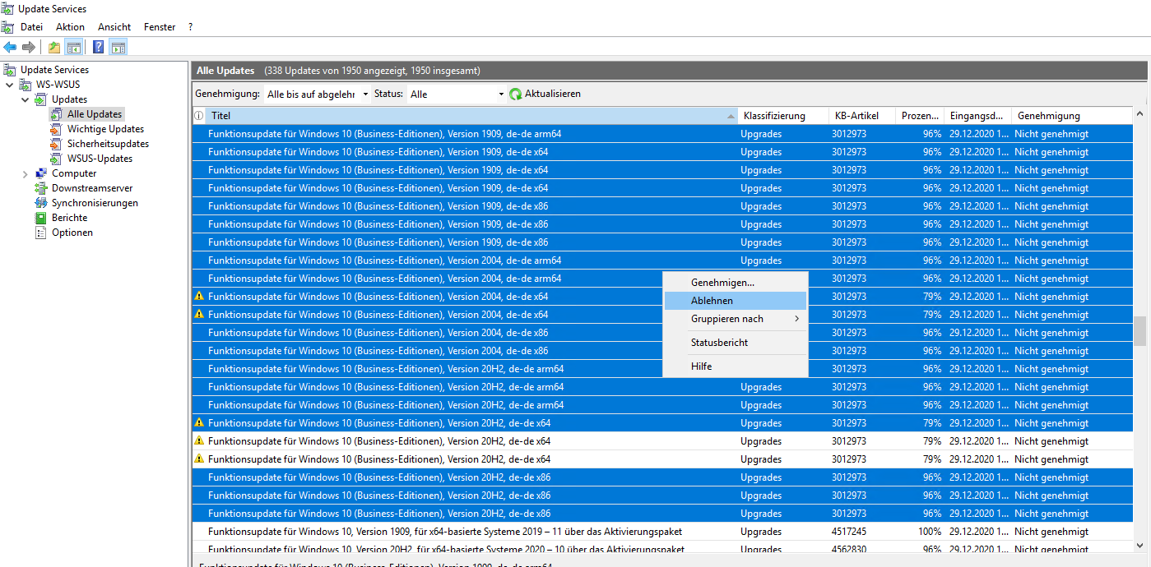The width and height of the screenshot is (1151, 567).
Task: Expand the Computer tree node
Action: tap(25, 173)
